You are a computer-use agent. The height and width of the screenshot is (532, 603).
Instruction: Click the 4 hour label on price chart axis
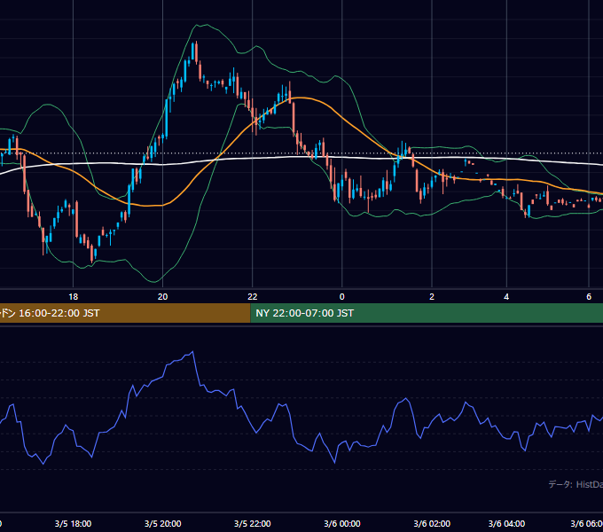506,297
